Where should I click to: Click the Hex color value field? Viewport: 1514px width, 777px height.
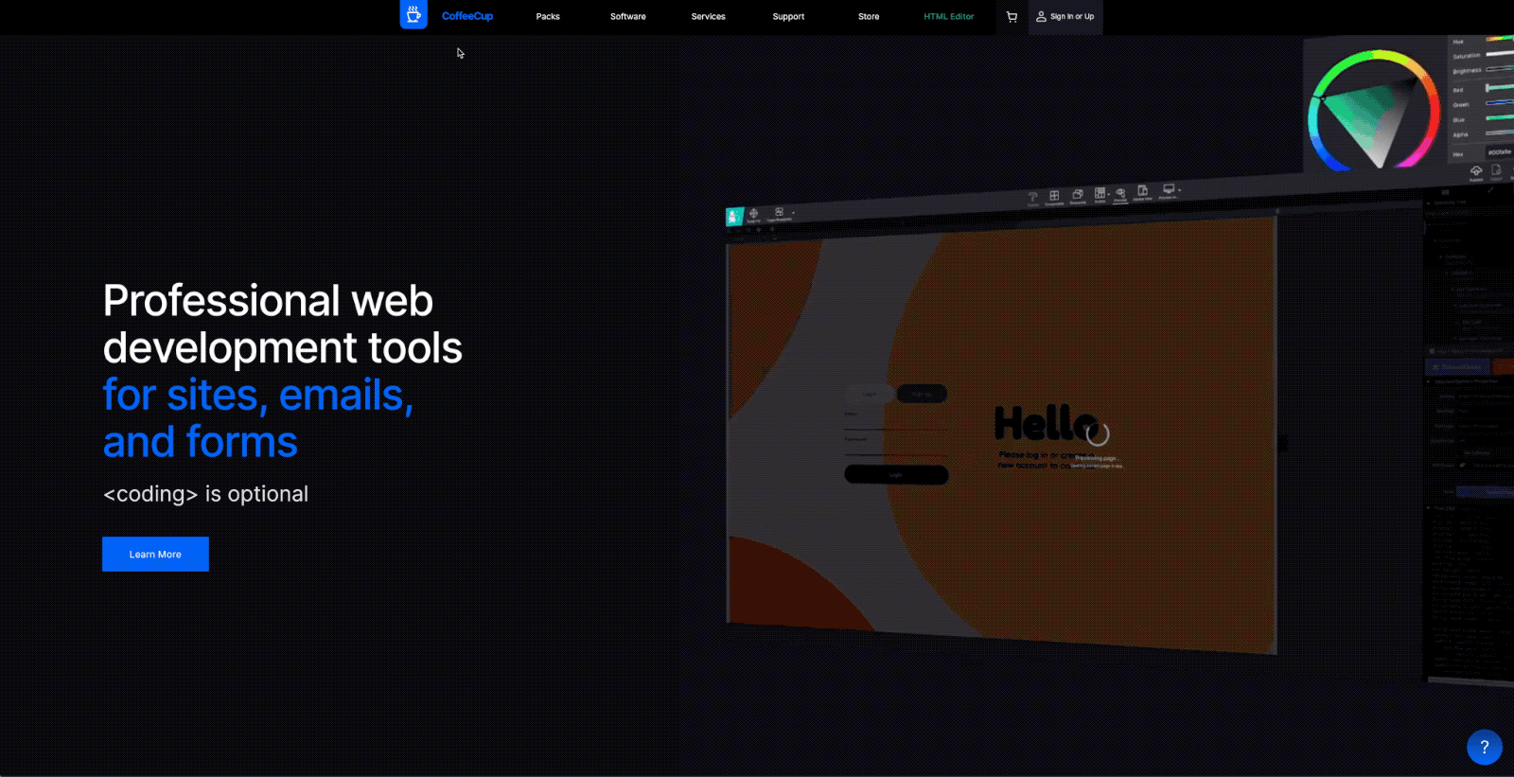1499,152
